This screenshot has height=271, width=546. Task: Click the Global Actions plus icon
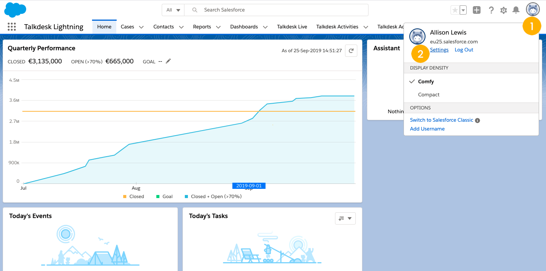pyautogui.click(x=477, y=10)
